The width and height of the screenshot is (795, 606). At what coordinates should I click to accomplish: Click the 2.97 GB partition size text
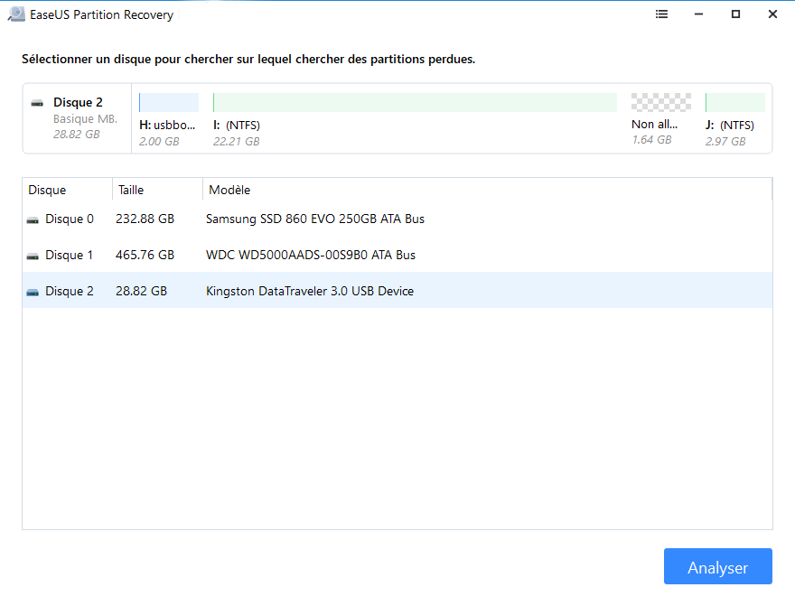[725, 142]
